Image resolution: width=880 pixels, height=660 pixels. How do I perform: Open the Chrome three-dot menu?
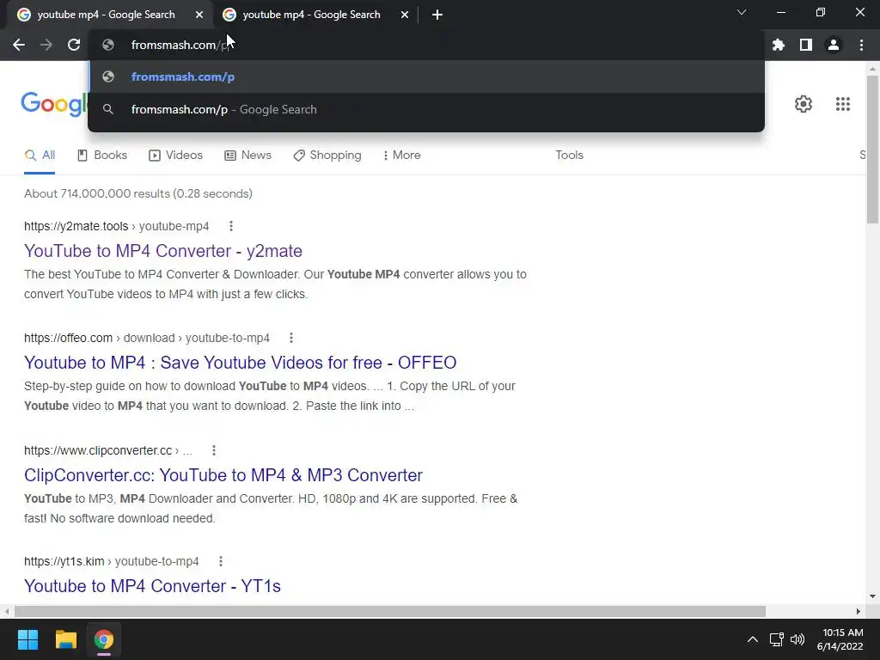click(861, 45)
